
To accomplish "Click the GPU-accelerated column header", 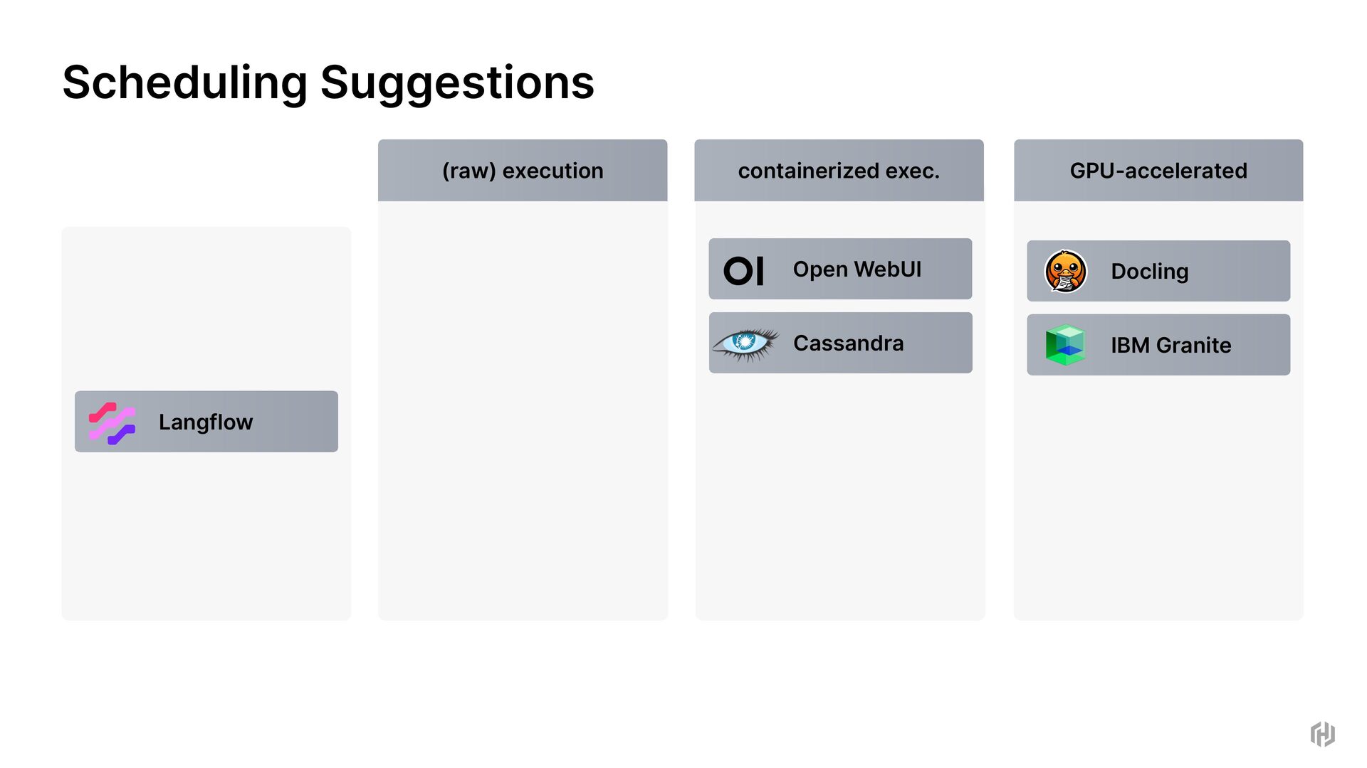I will pos(1158,171).
